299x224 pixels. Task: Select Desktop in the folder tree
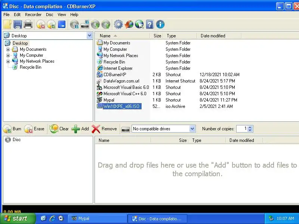click(x=20, y=43)
